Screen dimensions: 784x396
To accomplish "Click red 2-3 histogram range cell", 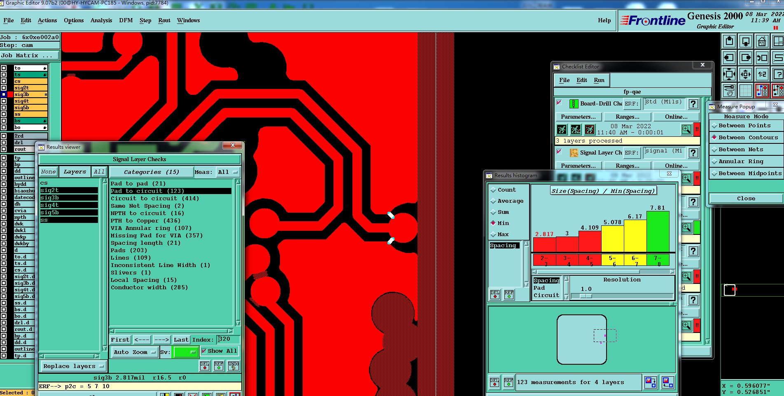I will click(544, 260).
